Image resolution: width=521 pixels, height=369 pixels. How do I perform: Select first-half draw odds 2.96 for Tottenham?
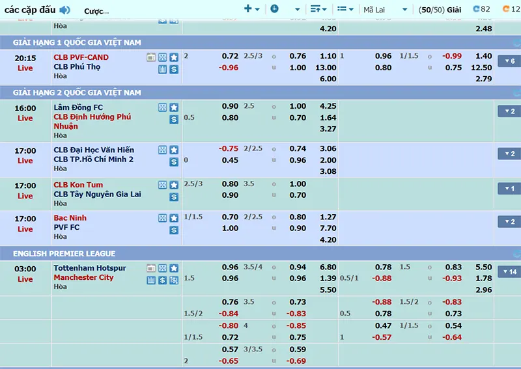[483, 290]
